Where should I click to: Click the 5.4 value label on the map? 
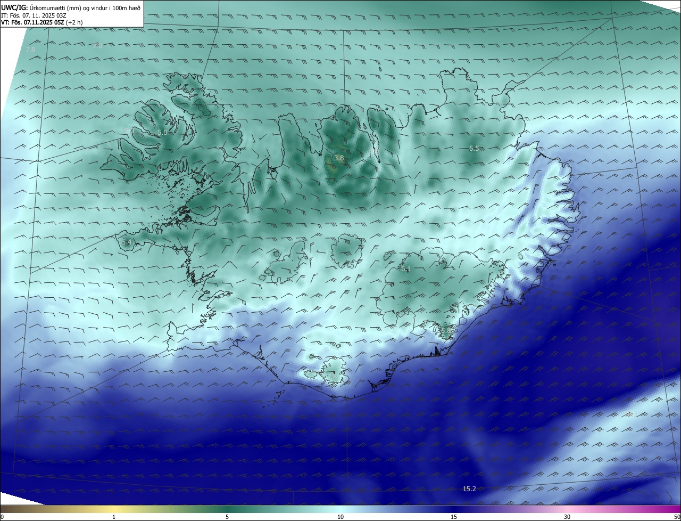(x=127, y=242)
